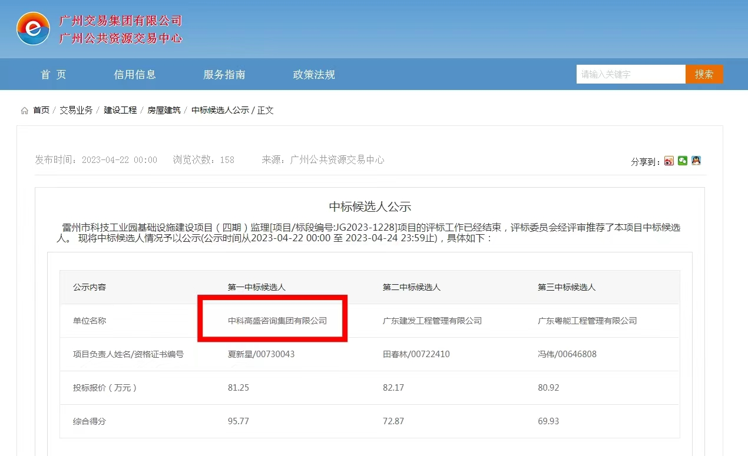Screen dimensions: 748x456
Task: Click the 分享到 label
Action: pos(646,162)
